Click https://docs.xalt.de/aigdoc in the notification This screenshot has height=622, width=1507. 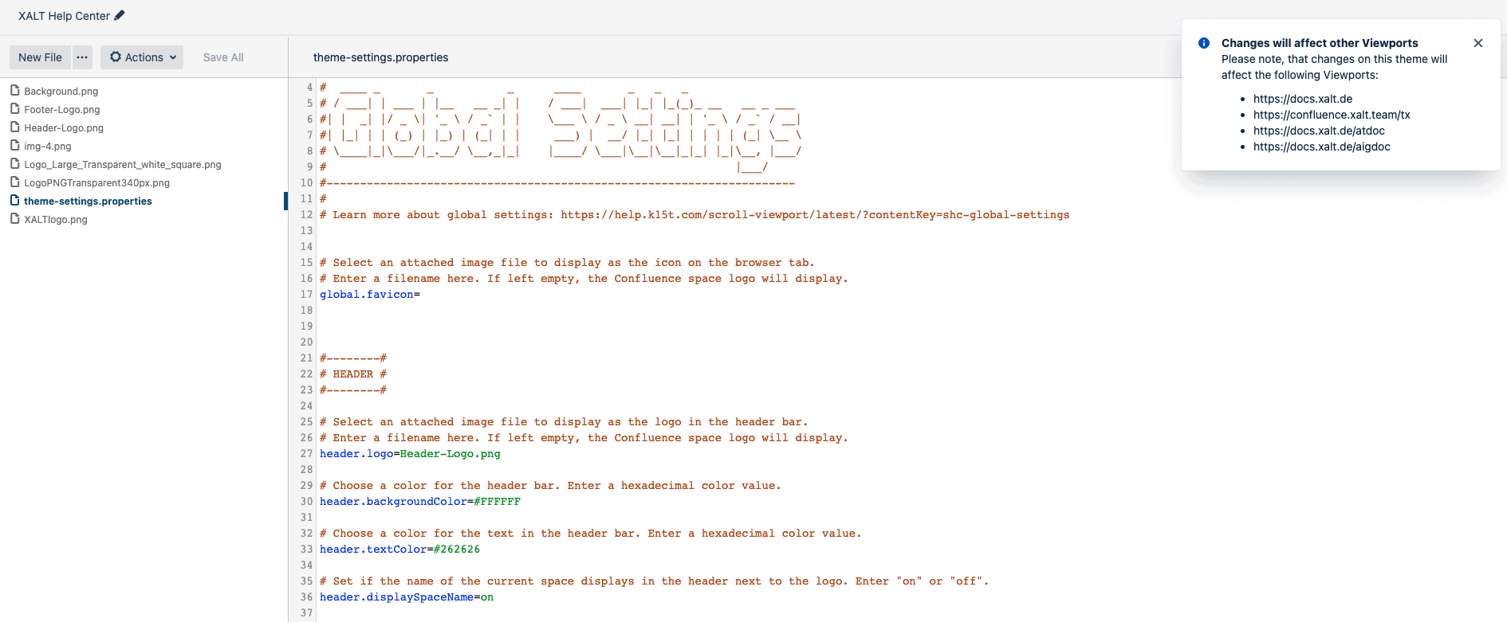[1322, 147]
